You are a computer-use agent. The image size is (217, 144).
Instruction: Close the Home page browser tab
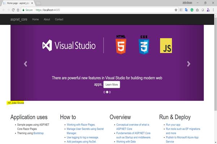32,3
